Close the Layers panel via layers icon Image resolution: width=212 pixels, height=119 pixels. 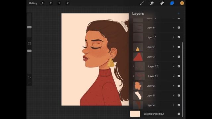pyautogui.click(x=172, y=3)
